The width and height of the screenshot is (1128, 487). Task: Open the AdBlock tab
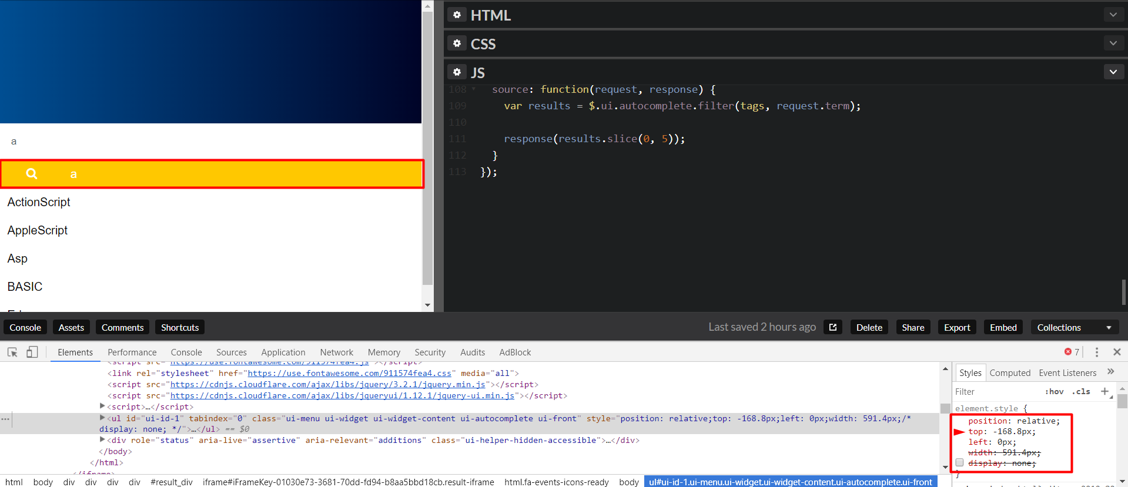click(515, 352)
